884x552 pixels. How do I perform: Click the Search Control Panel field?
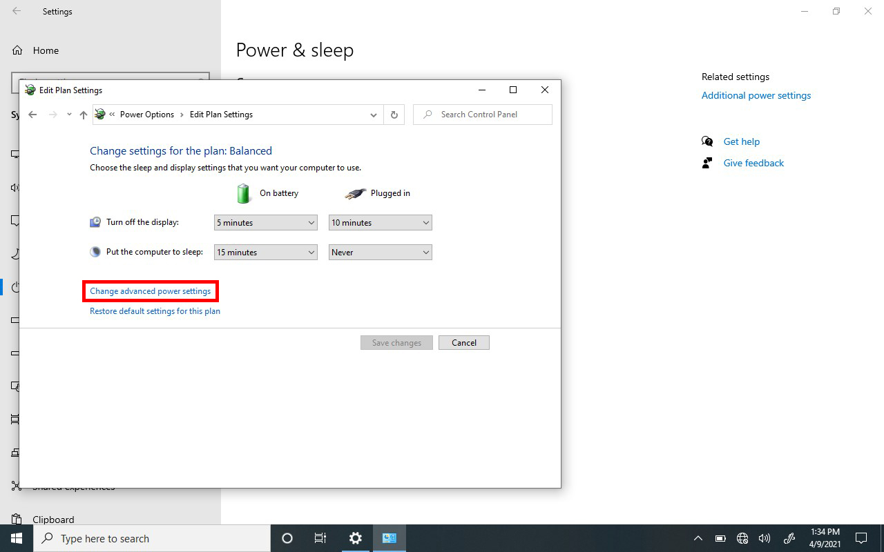[x=483, y=115]
